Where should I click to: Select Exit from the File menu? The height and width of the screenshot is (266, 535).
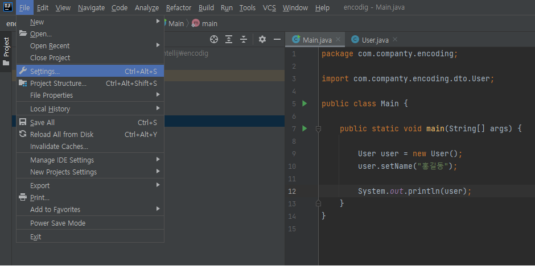click(x=90, y=236)
